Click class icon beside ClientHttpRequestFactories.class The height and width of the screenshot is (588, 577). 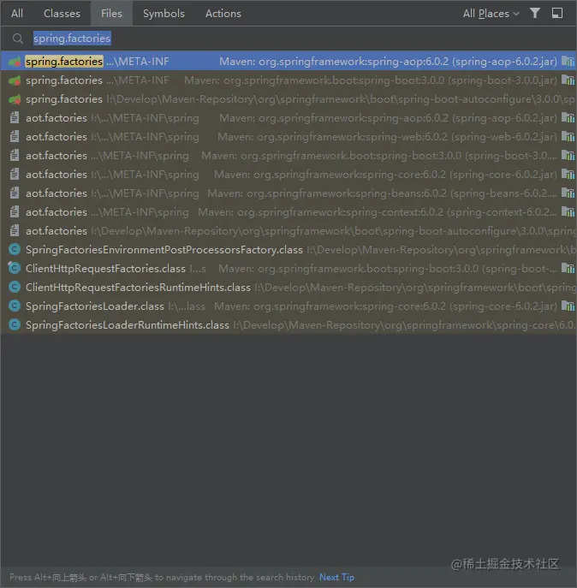15,268
